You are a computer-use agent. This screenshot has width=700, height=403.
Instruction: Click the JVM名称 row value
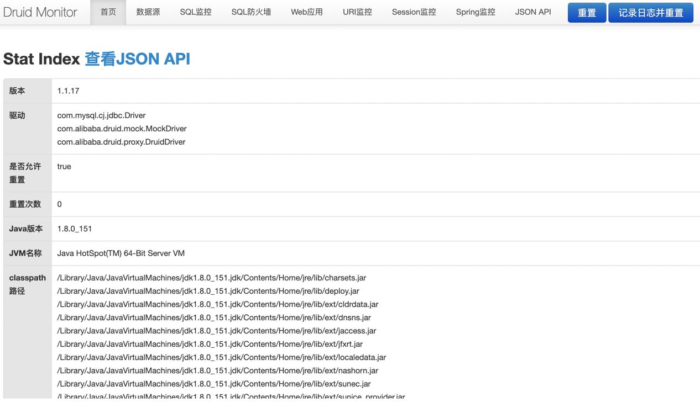pyautogui.click(x=121, y=253)
